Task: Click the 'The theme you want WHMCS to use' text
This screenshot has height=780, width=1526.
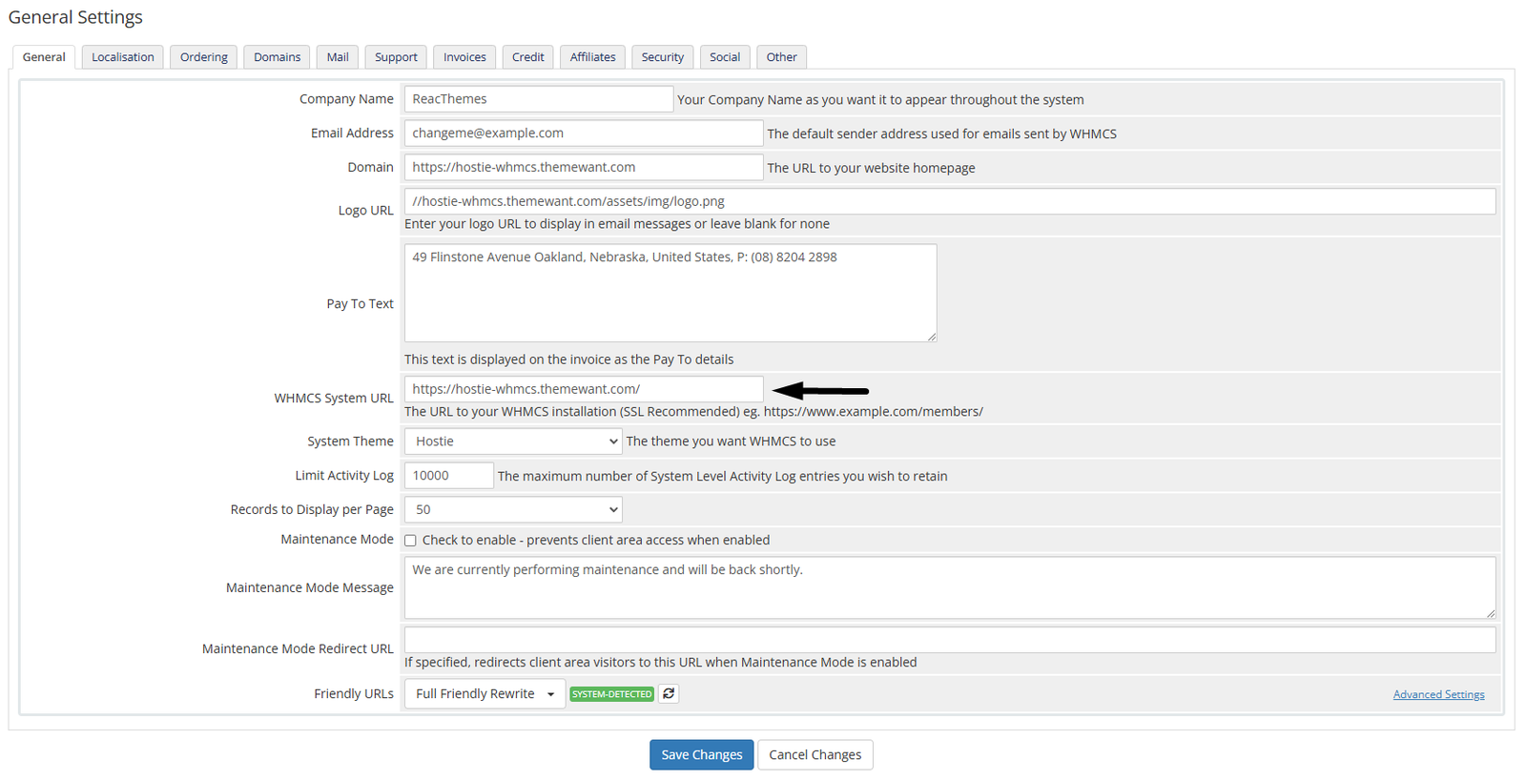Action: [731, 441]
